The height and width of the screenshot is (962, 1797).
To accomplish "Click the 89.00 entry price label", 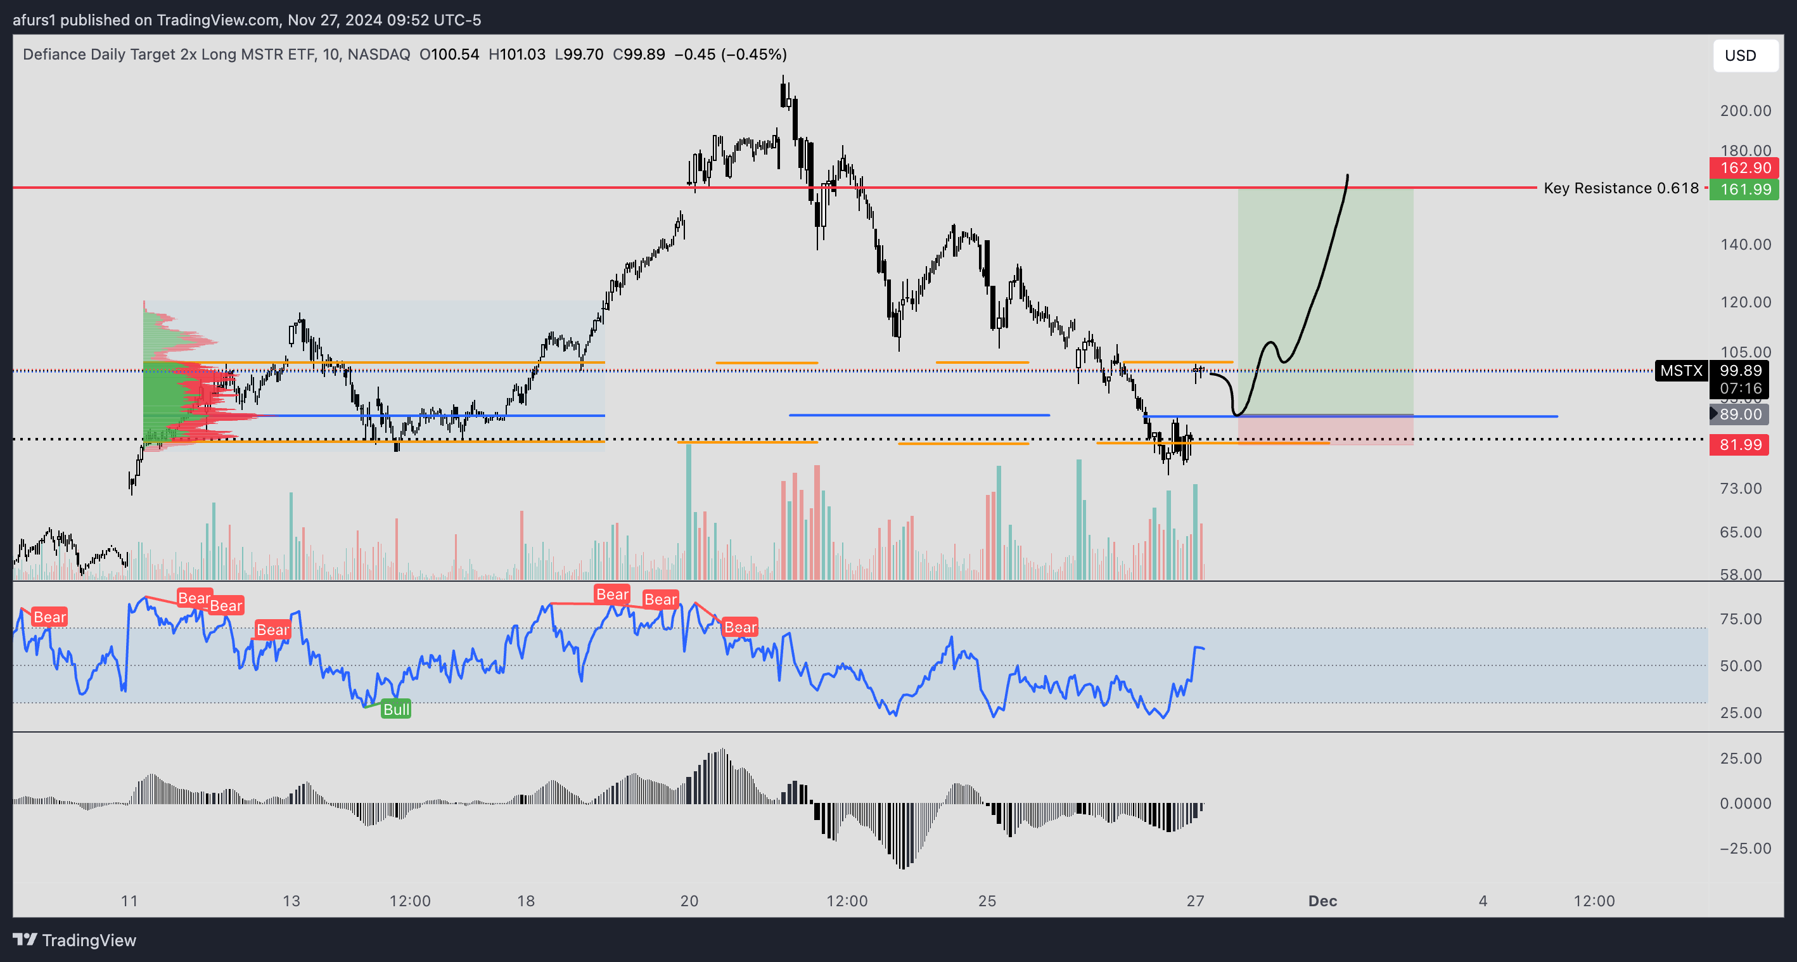I will click(1739, 414).
